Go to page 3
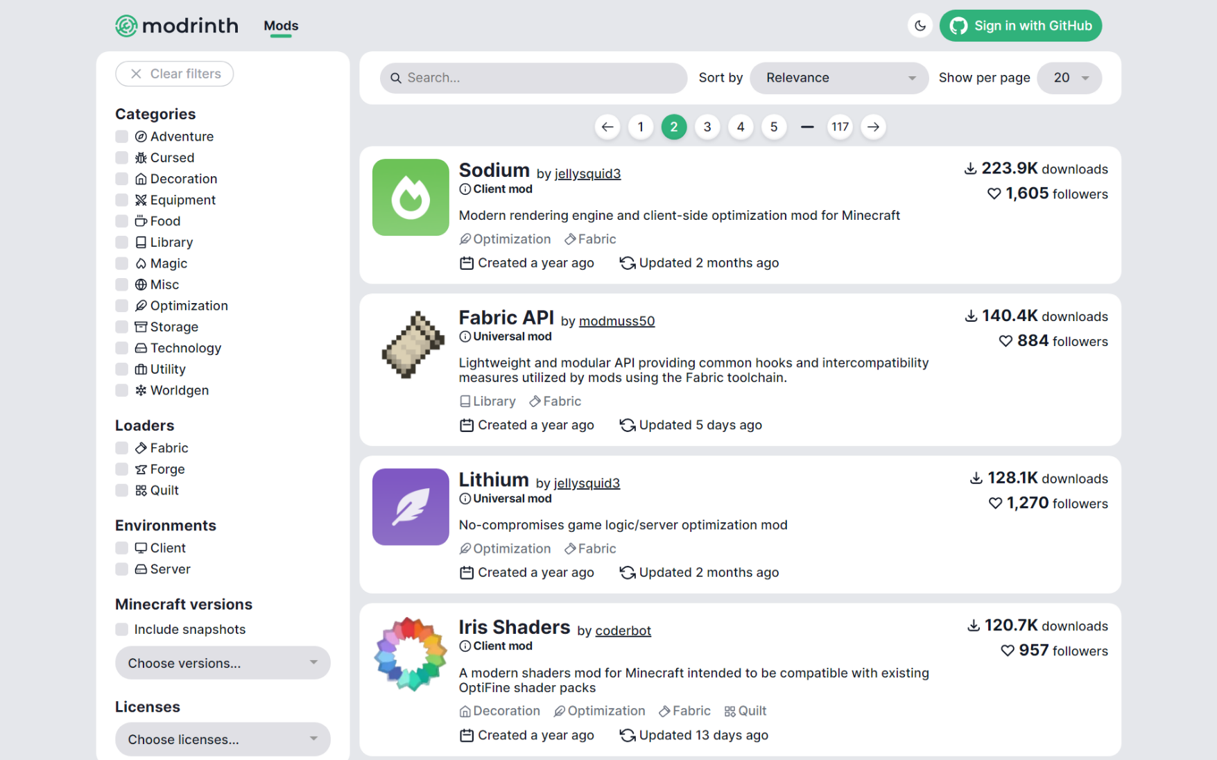This screenshot has height=760, width=1217. coord(707,127)
